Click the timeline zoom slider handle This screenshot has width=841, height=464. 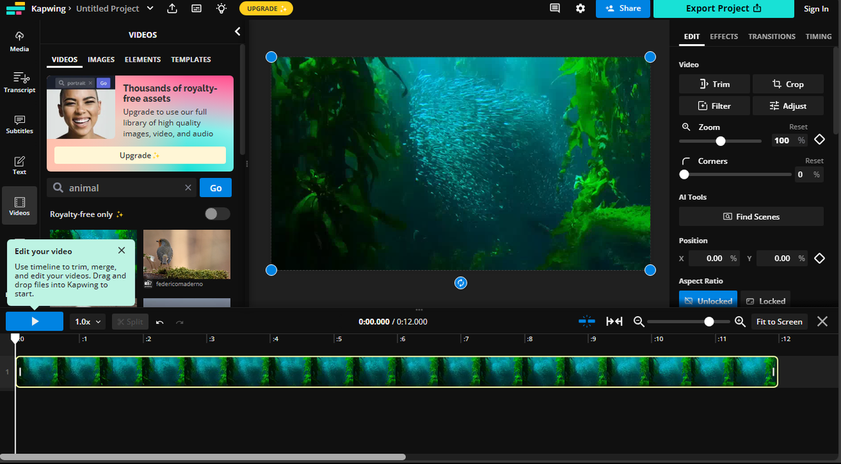pyautogui.click(x=709, y=321)
